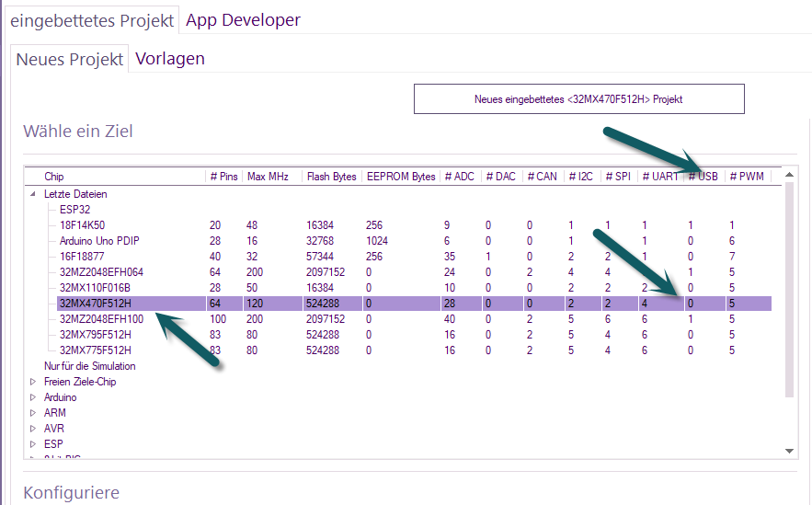Switch to the App Developer tab
This screenshot has height=505, width=812.
point(243,20)
